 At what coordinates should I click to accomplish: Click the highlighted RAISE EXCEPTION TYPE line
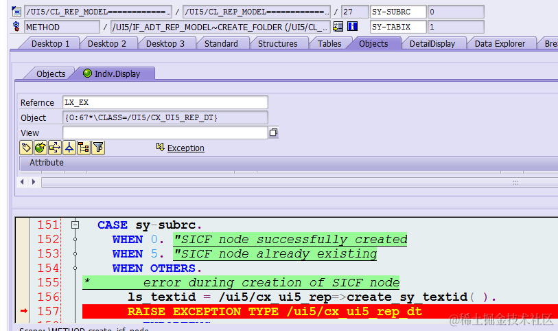tap(320, 311)
